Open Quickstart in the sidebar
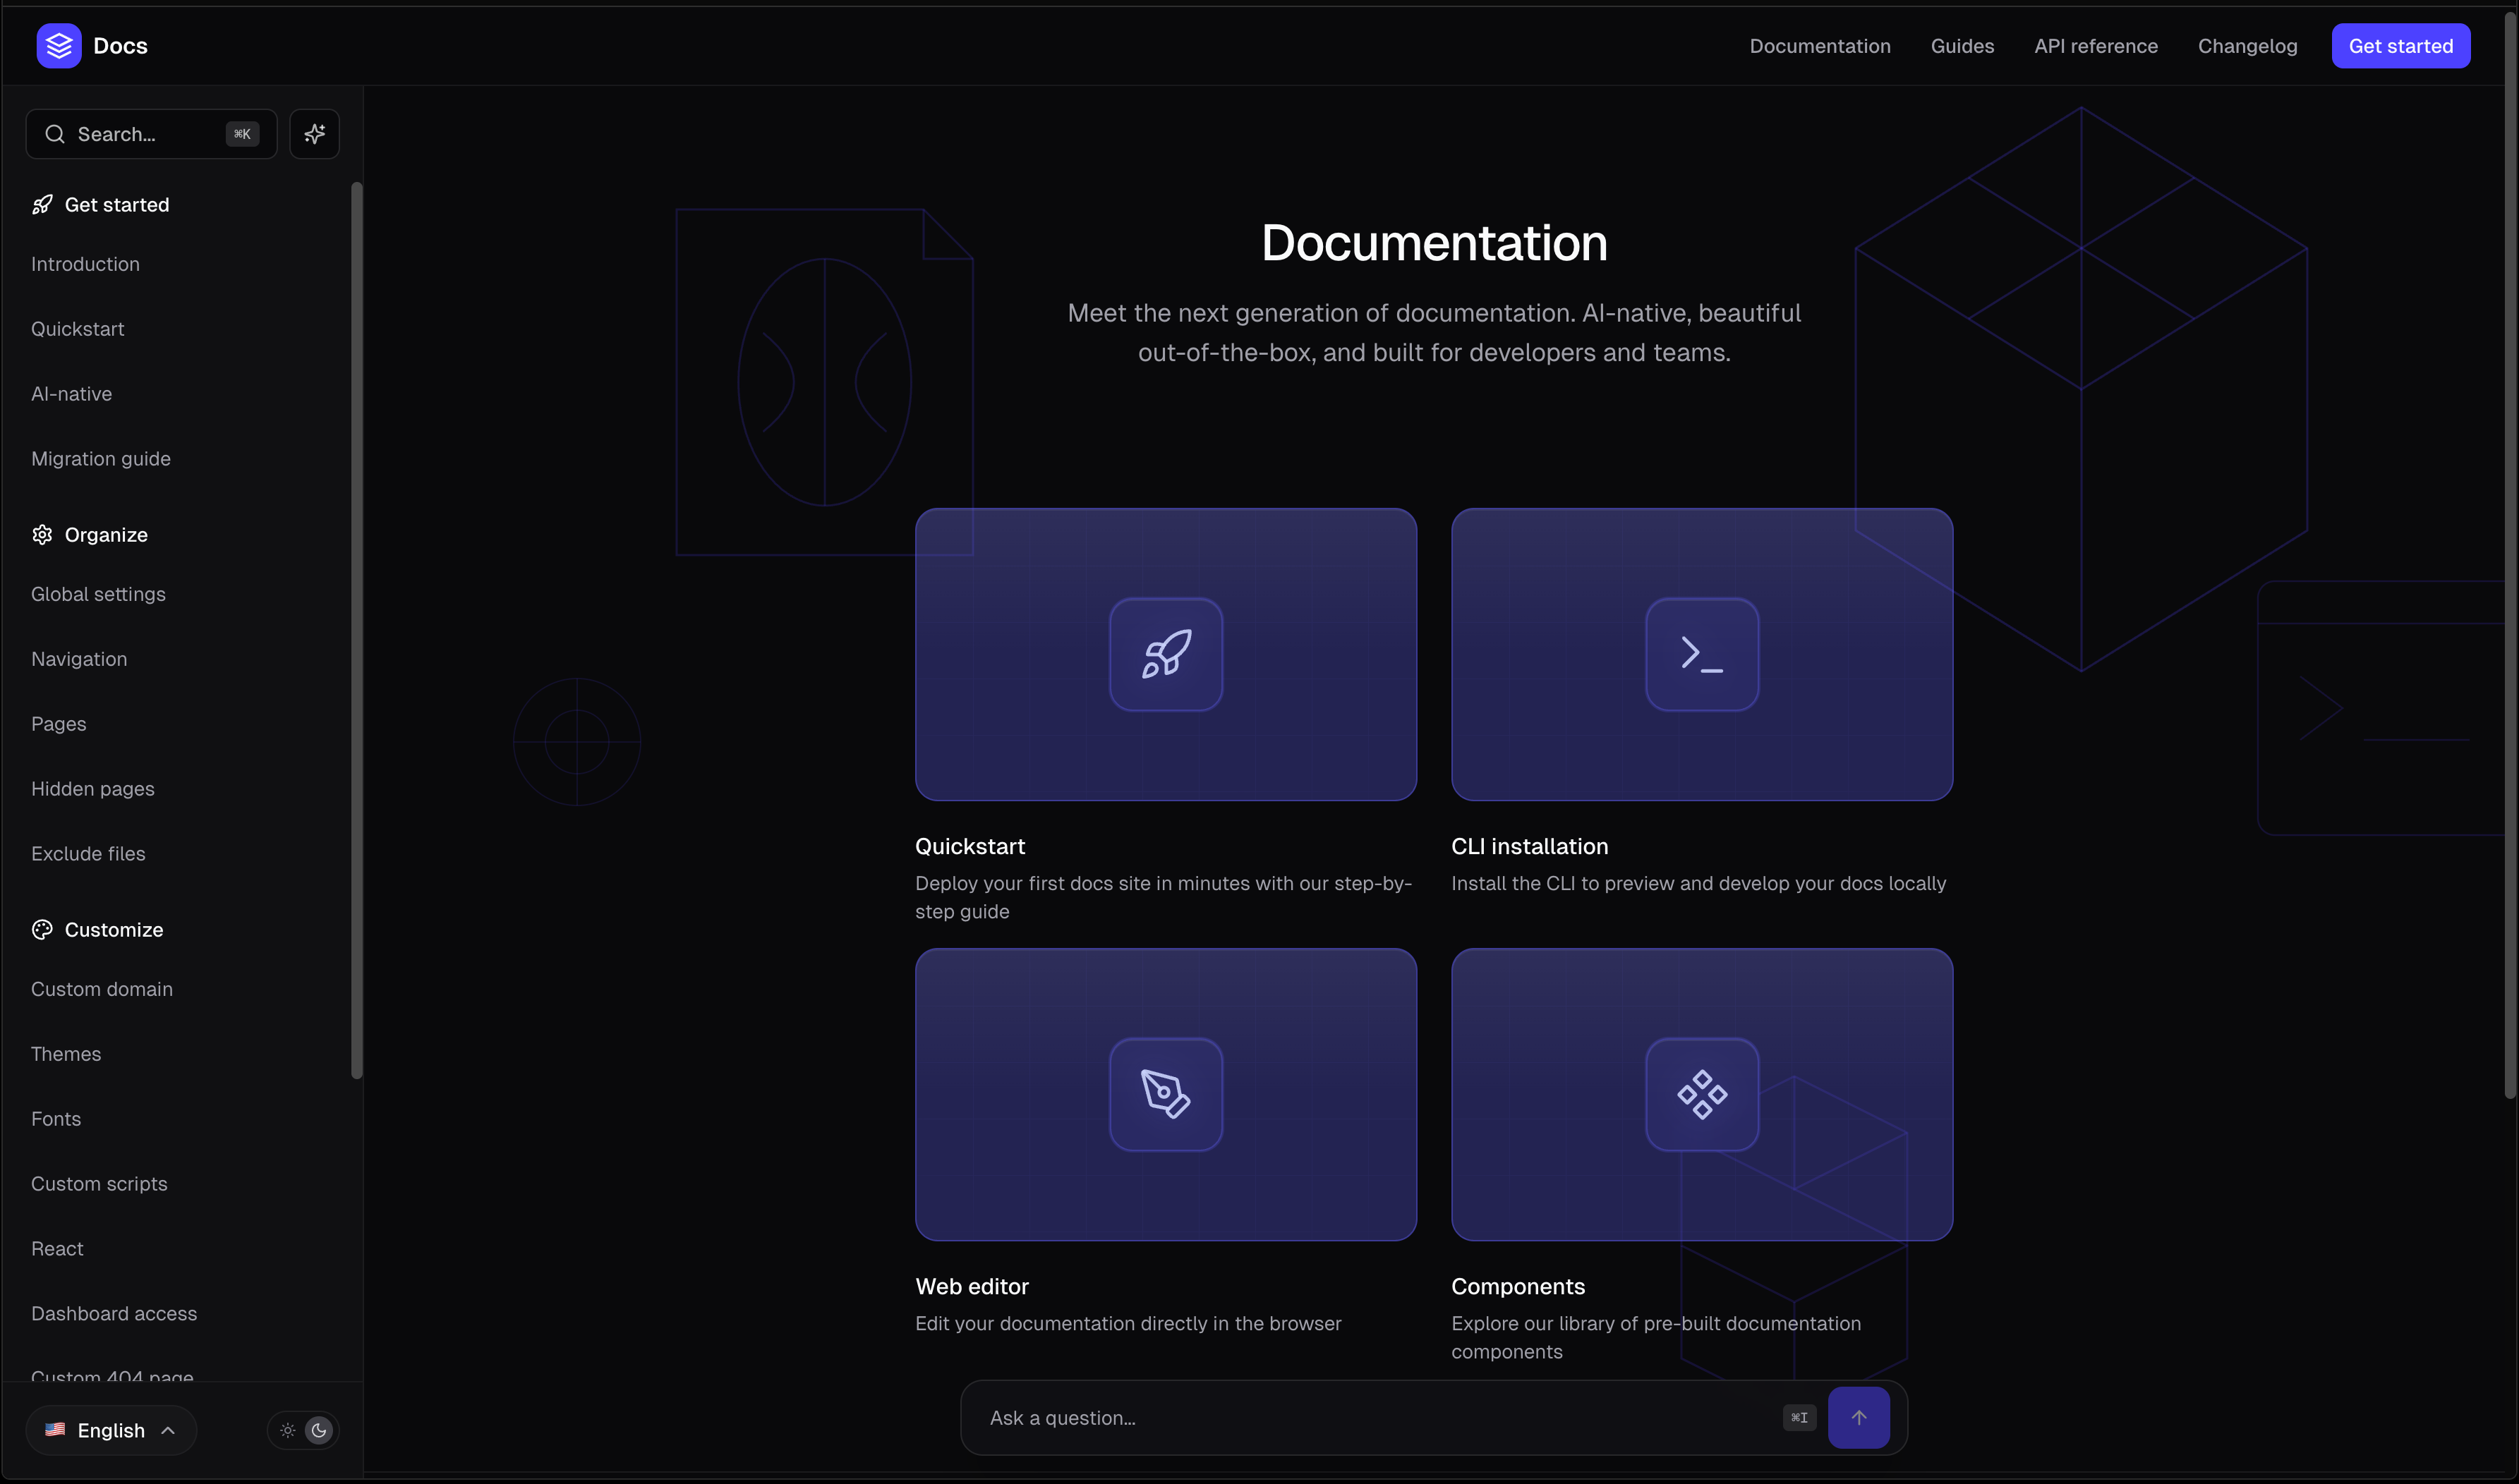 tap(78, 329)
